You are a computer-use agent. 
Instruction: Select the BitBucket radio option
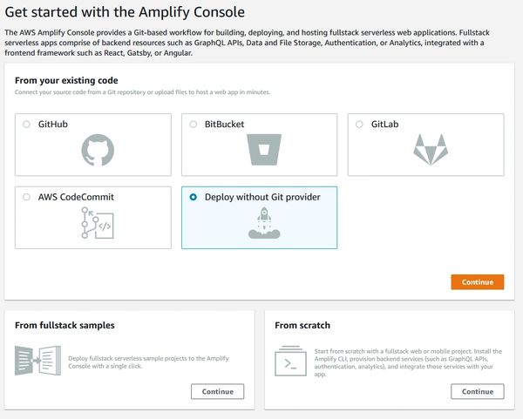pos(193,125)
